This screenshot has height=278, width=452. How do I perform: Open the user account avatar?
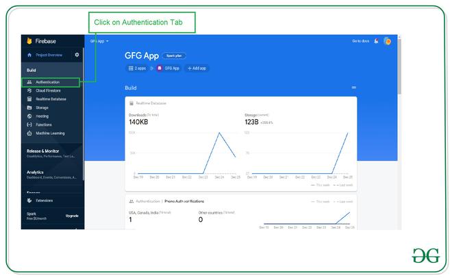(387, 41)
